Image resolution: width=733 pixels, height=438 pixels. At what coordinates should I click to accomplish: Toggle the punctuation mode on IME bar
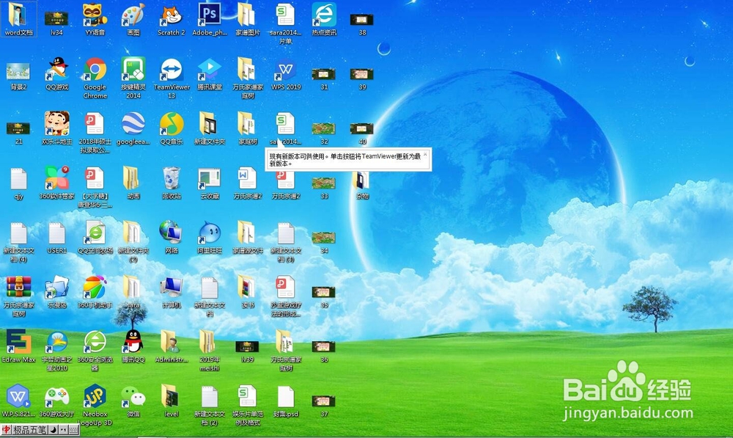coord(64,430)
